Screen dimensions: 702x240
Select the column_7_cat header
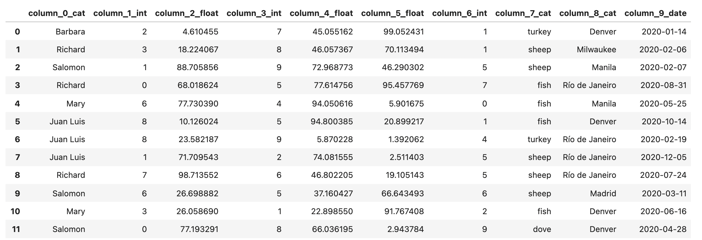pos(523,13)
